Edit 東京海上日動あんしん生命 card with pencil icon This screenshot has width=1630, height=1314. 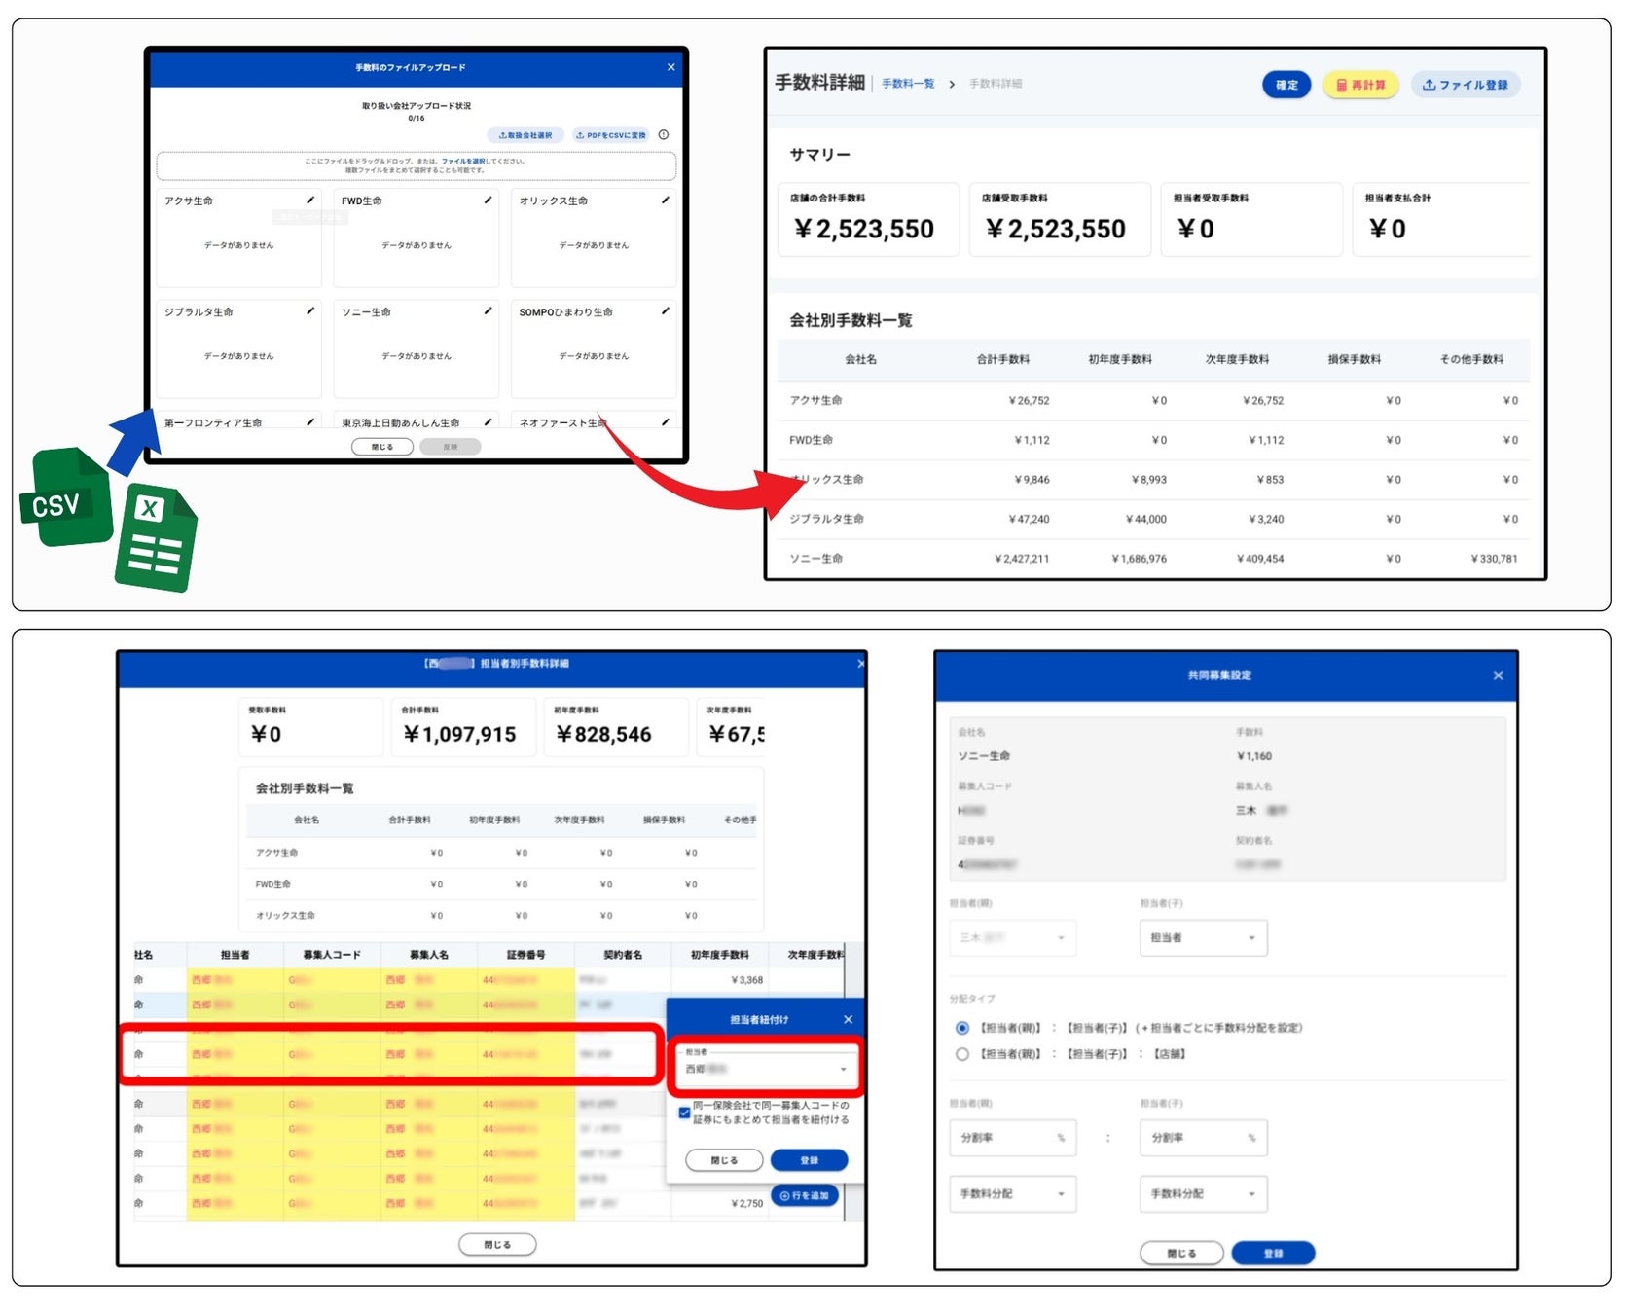pos(488,422)
